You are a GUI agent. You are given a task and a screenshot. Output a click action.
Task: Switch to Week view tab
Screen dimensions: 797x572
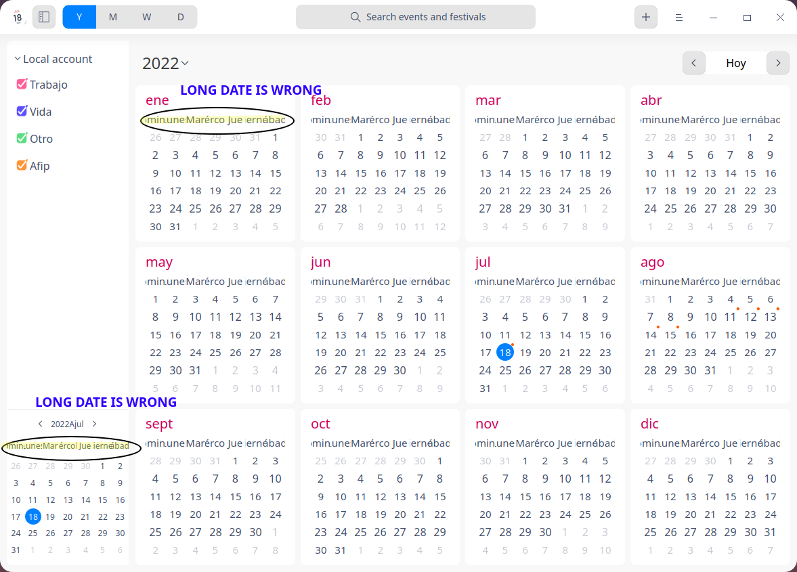click(146, 17)
